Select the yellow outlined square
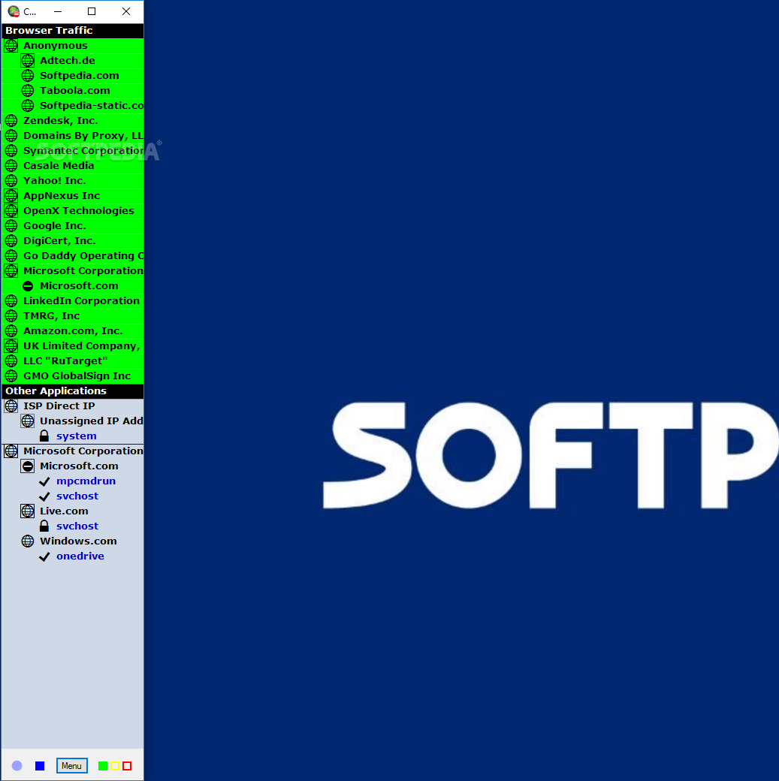Screen dimensions: 779x781 click(115, 766)
